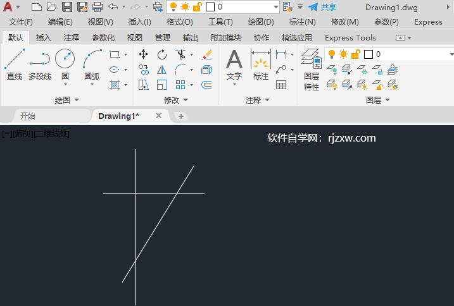The width and height of the screenshot is (454, 306).
Task: Select the Dimension (标注) tool
Action: (x=261, y=64)
